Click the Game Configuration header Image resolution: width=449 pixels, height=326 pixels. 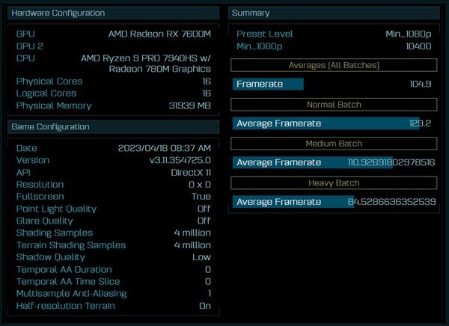pyautogui.click(x=114, y=127)
